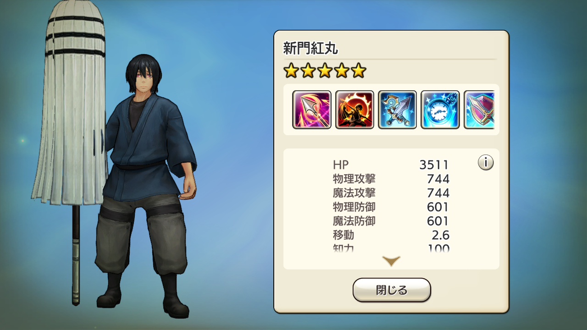Select the 物理防御 601 stat row

[391, 207]
